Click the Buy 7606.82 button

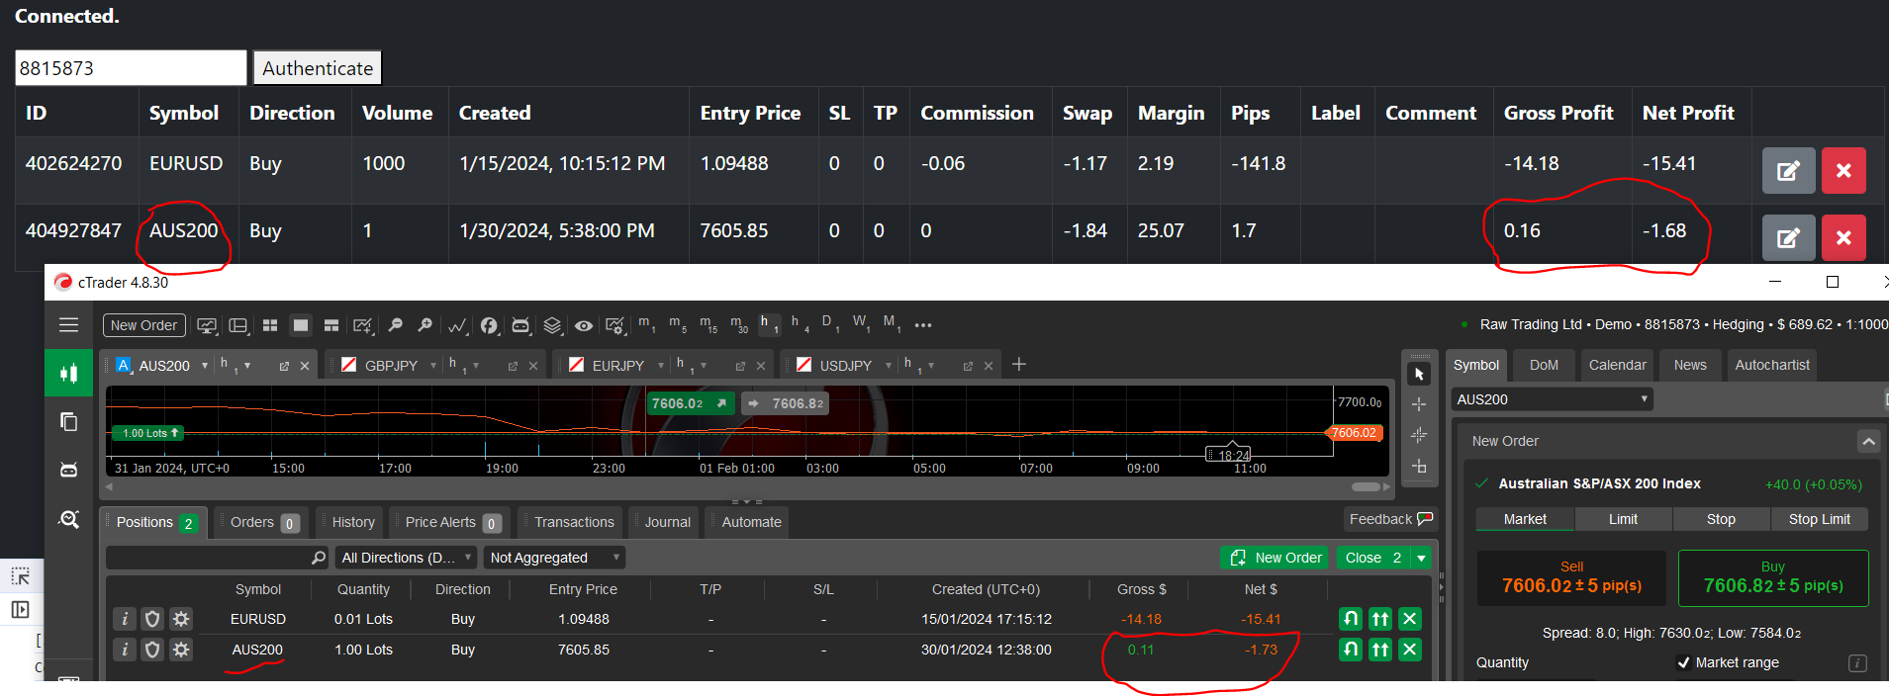point(1773,577)
